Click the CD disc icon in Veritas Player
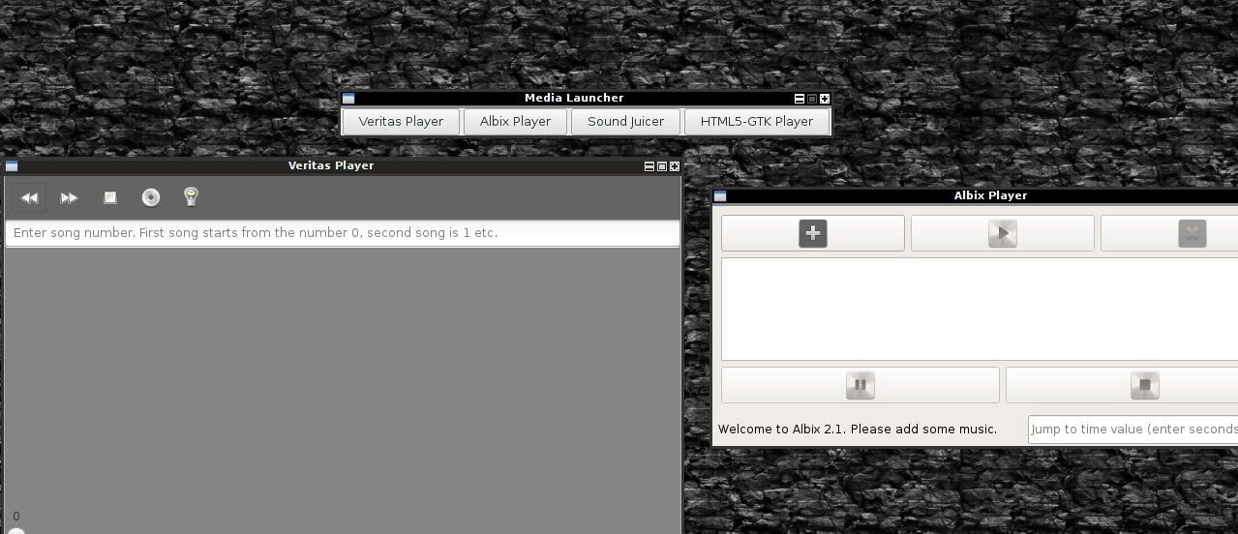Screen dimensions: 1238x534 (x=151, y=197)
